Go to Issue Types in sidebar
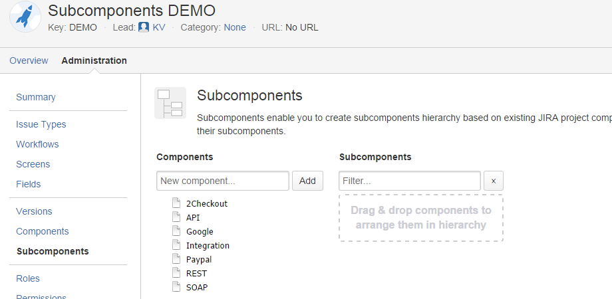 41,124
